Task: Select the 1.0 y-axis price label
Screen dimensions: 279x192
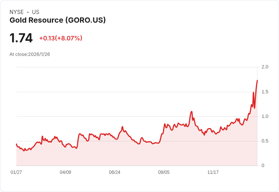Action: point(265,116)
